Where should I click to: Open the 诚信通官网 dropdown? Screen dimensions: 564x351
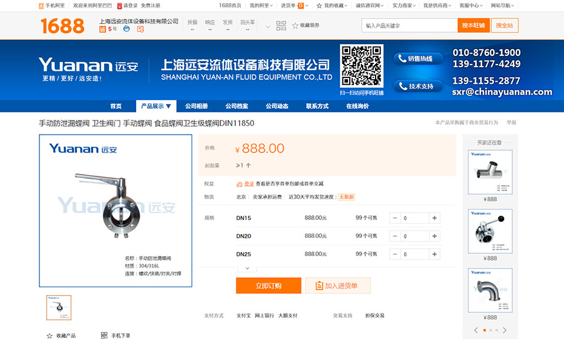pos(369,6)
